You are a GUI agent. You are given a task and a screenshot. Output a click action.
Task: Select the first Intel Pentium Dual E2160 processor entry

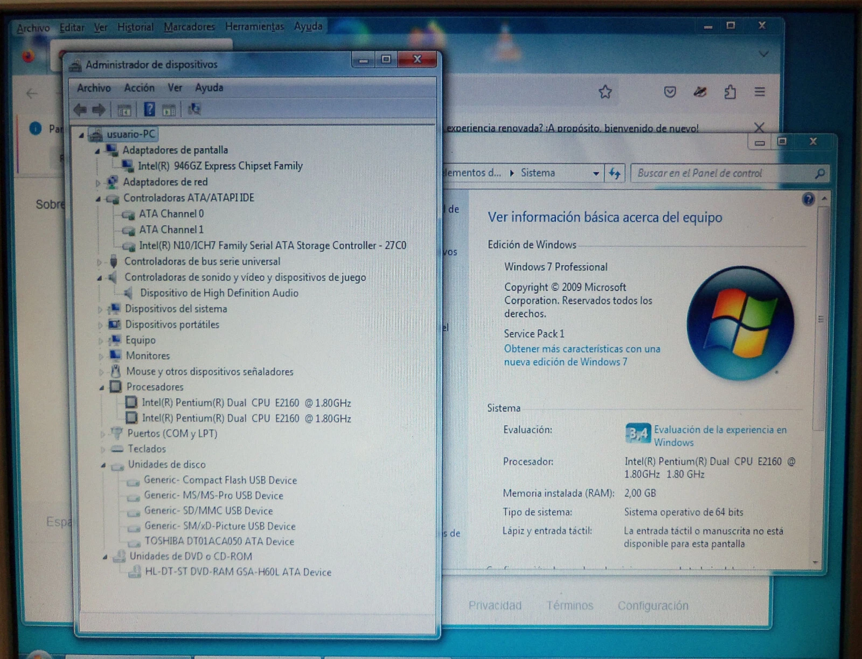246,403
